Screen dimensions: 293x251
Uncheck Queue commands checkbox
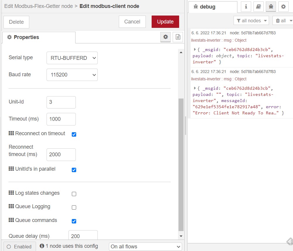tap(74, 221)
